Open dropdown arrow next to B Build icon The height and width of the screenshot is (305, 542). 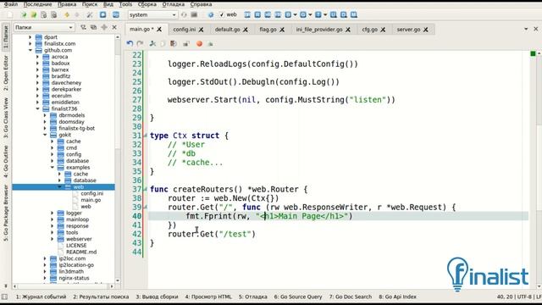coord(295,15)
